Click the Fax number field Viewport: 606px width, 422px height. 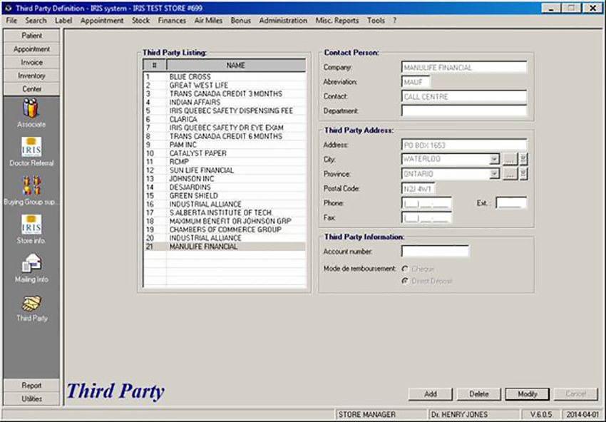click(x=426, y=217)
